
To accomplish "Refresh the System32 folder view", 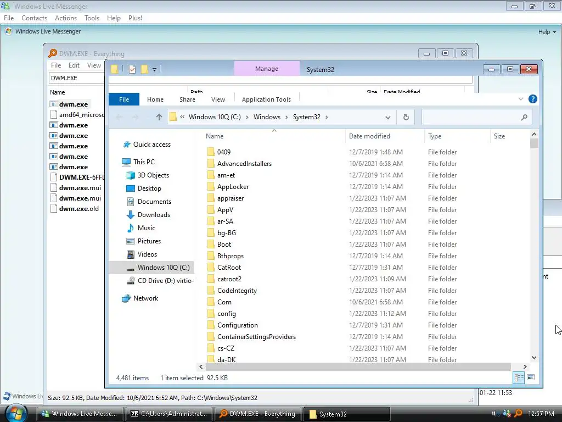I will coord(406,117).
